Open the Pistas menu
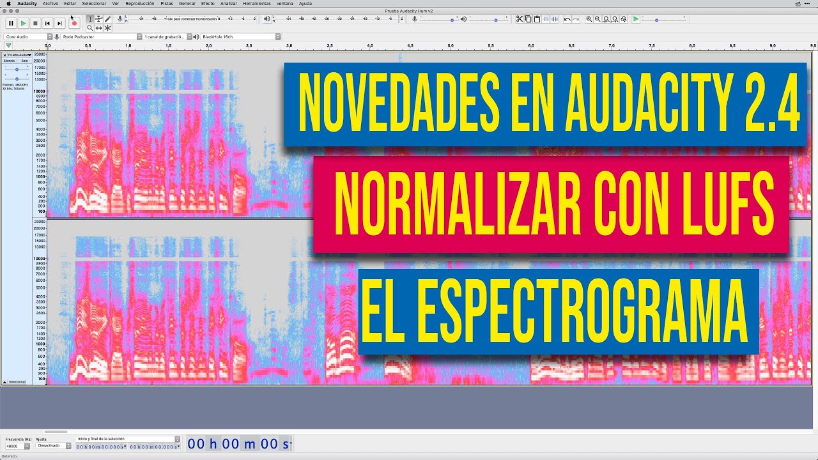This screenshot has height=460, width=818. coord(167,3)
